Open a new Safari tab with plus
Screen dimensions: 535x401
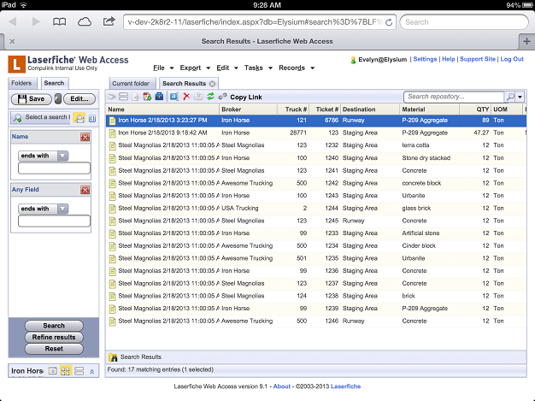click(526, 41)
